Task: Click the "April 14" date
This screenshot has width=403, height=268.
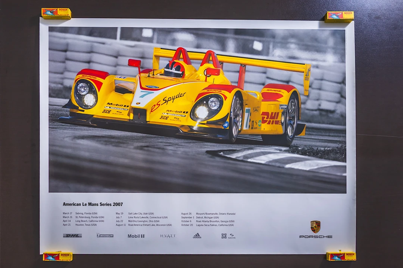Action: (66, 221)
